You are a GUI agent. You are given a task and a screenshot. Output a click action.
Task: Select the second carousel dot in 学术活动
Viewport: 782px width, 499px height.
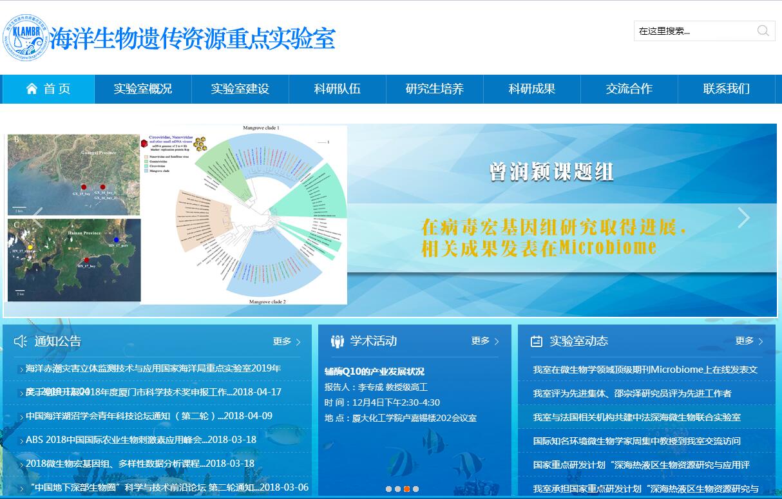coord(397,489)
